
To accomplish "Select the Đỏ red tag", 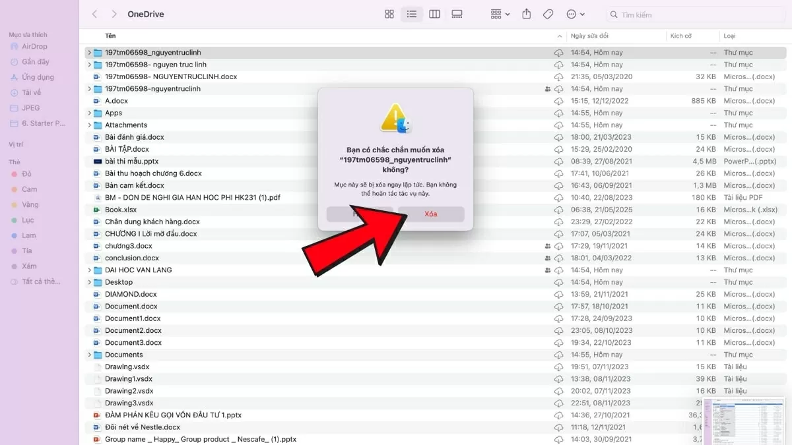I will pos(26,174).
